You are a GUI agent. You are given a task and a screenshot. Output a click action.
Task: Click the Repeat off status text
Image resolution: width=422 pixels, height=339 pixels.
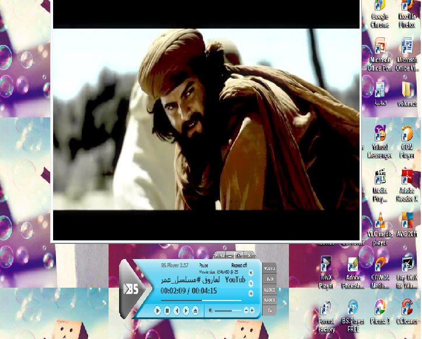click(x=239, y=265)
